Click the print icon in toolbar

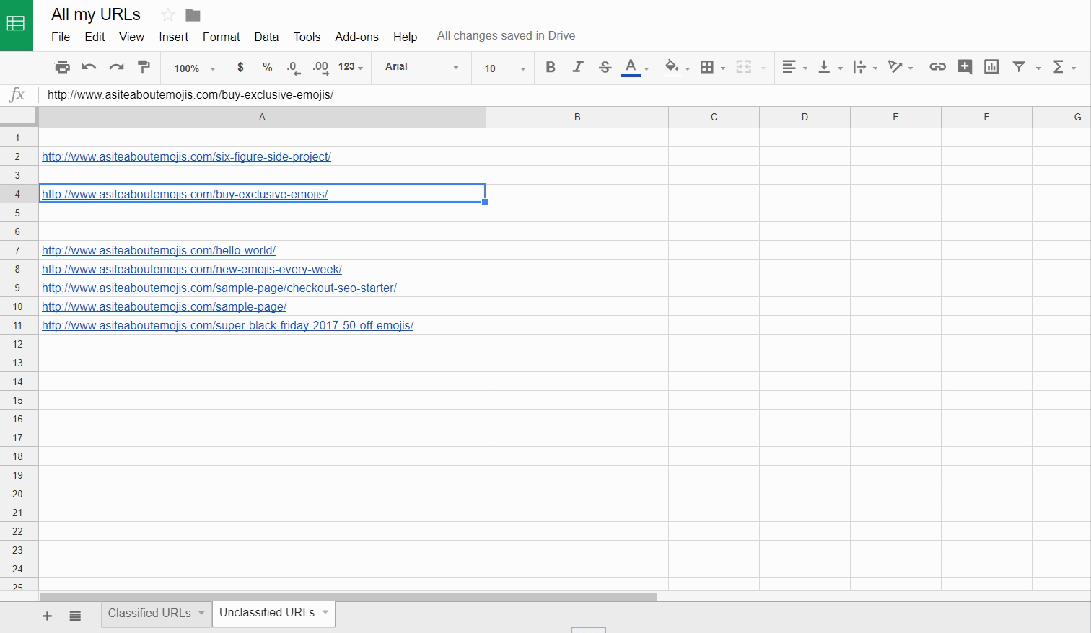pos(63,67)
